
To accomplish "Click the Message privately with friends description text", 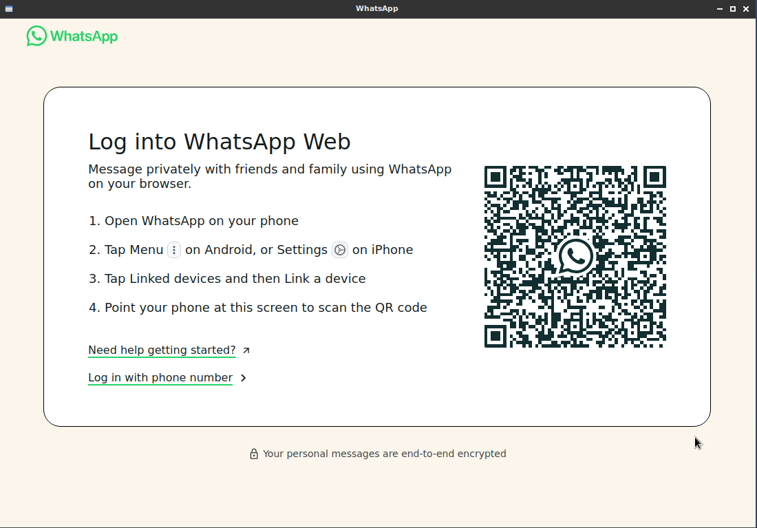I will [x=270, y=176].
